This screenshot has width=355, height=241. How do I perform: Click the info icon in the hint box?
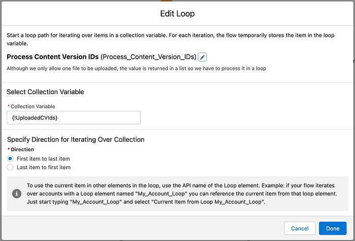click(17, 193)
